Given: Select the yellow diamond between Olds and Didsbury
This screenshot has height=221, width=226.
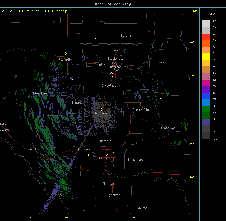Looking at the screenshot, I should click(x=102, y=109).
